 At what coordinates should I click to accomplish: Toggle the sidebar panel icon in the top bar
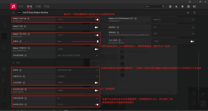(x=194, y=7)
